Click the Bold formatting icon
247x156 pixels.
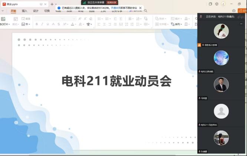click(x=37, y=24)
